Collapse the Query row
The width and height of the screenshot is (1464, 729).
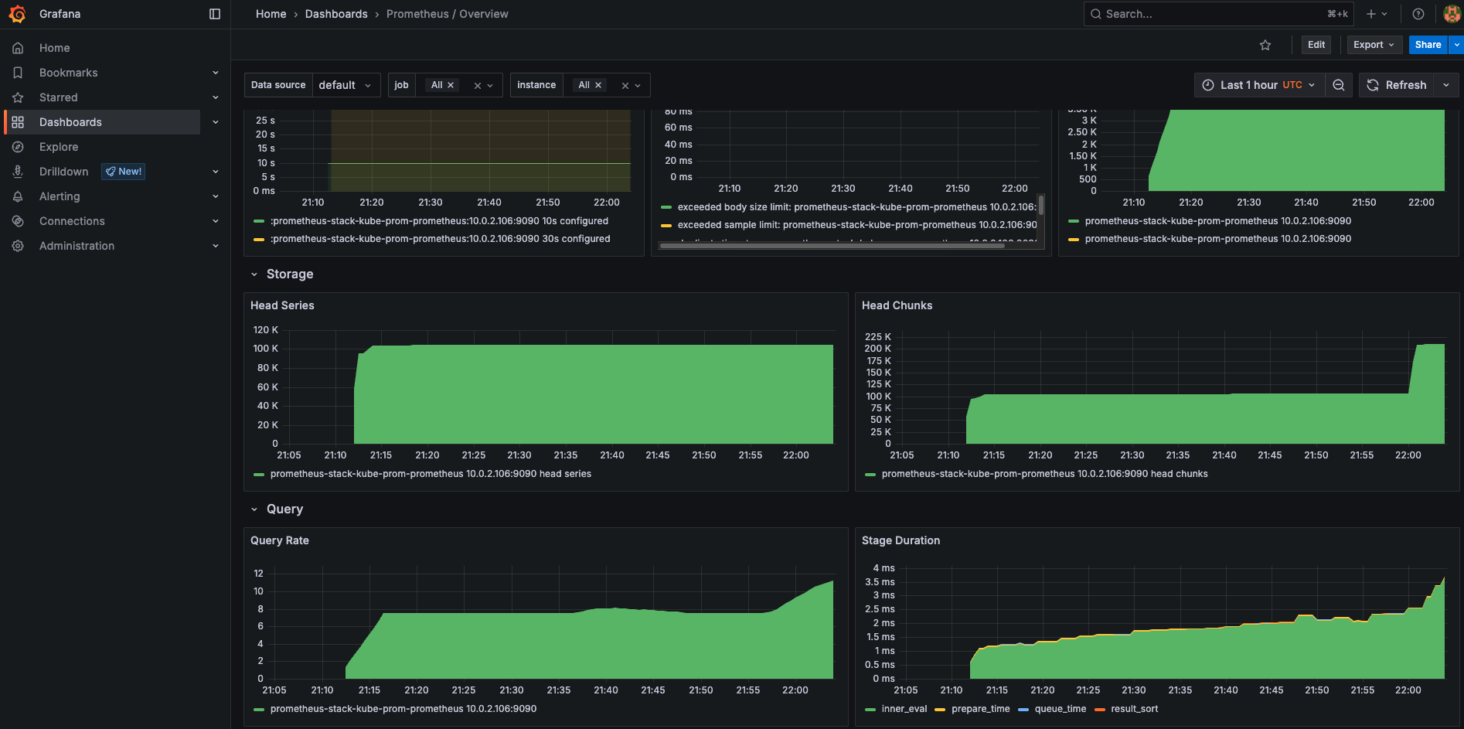[x=254, y=509]
